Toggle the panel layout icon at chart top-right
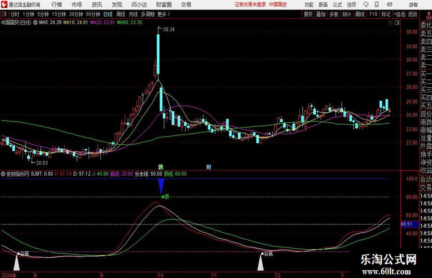Viewport: 432px width, 278px height. [397, 23]
